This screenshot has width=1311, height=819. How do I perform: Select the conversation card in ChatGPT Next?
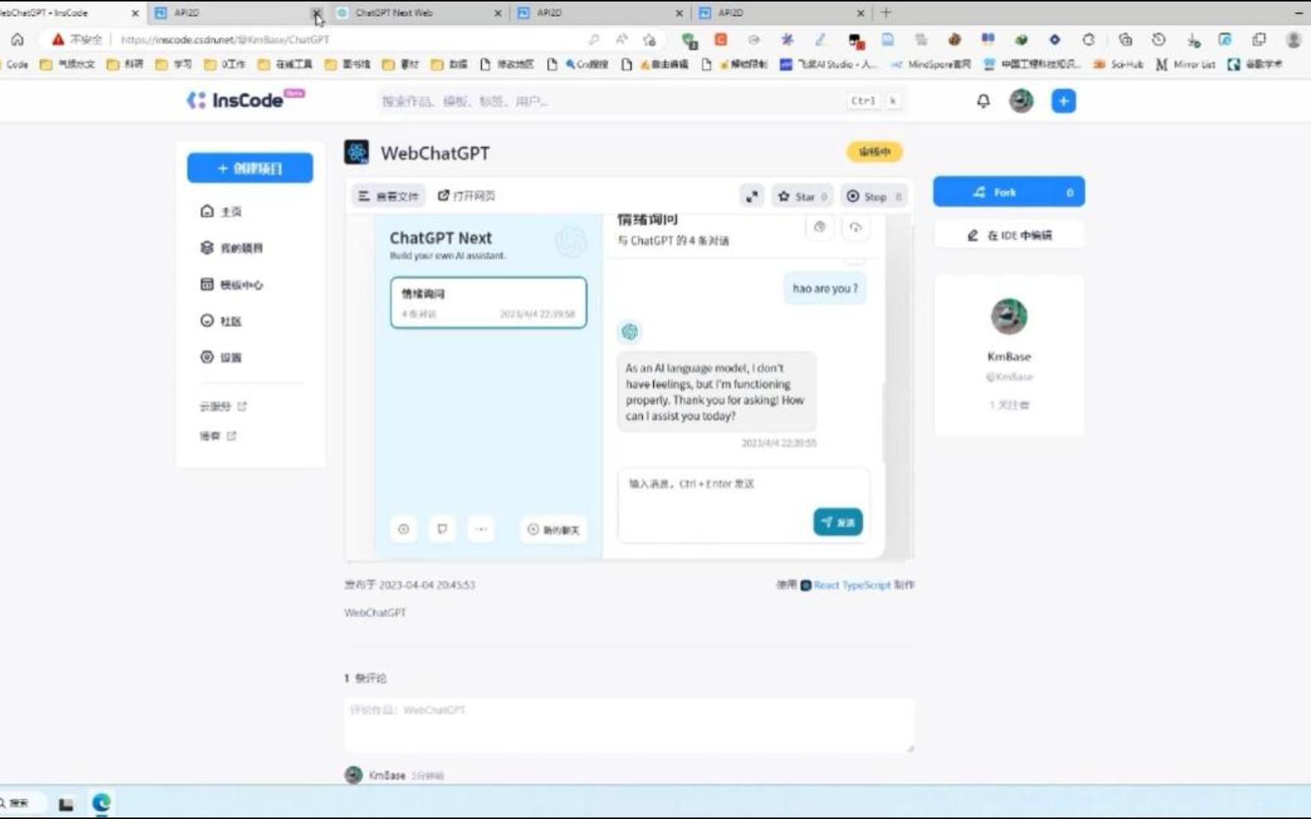pyautogui.click(x=489, y=303)
